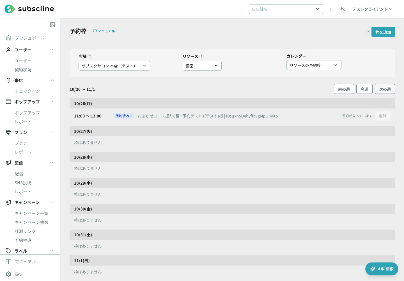This screenshot has width=404, height=281.
Task: Click the subscline logo
Action: 29,9
